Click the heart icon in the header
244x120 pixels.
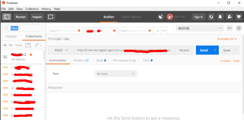point(239,17)
